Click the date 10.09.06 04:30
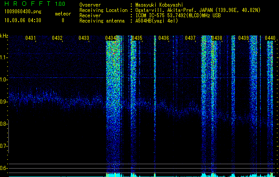 point(23,20)
